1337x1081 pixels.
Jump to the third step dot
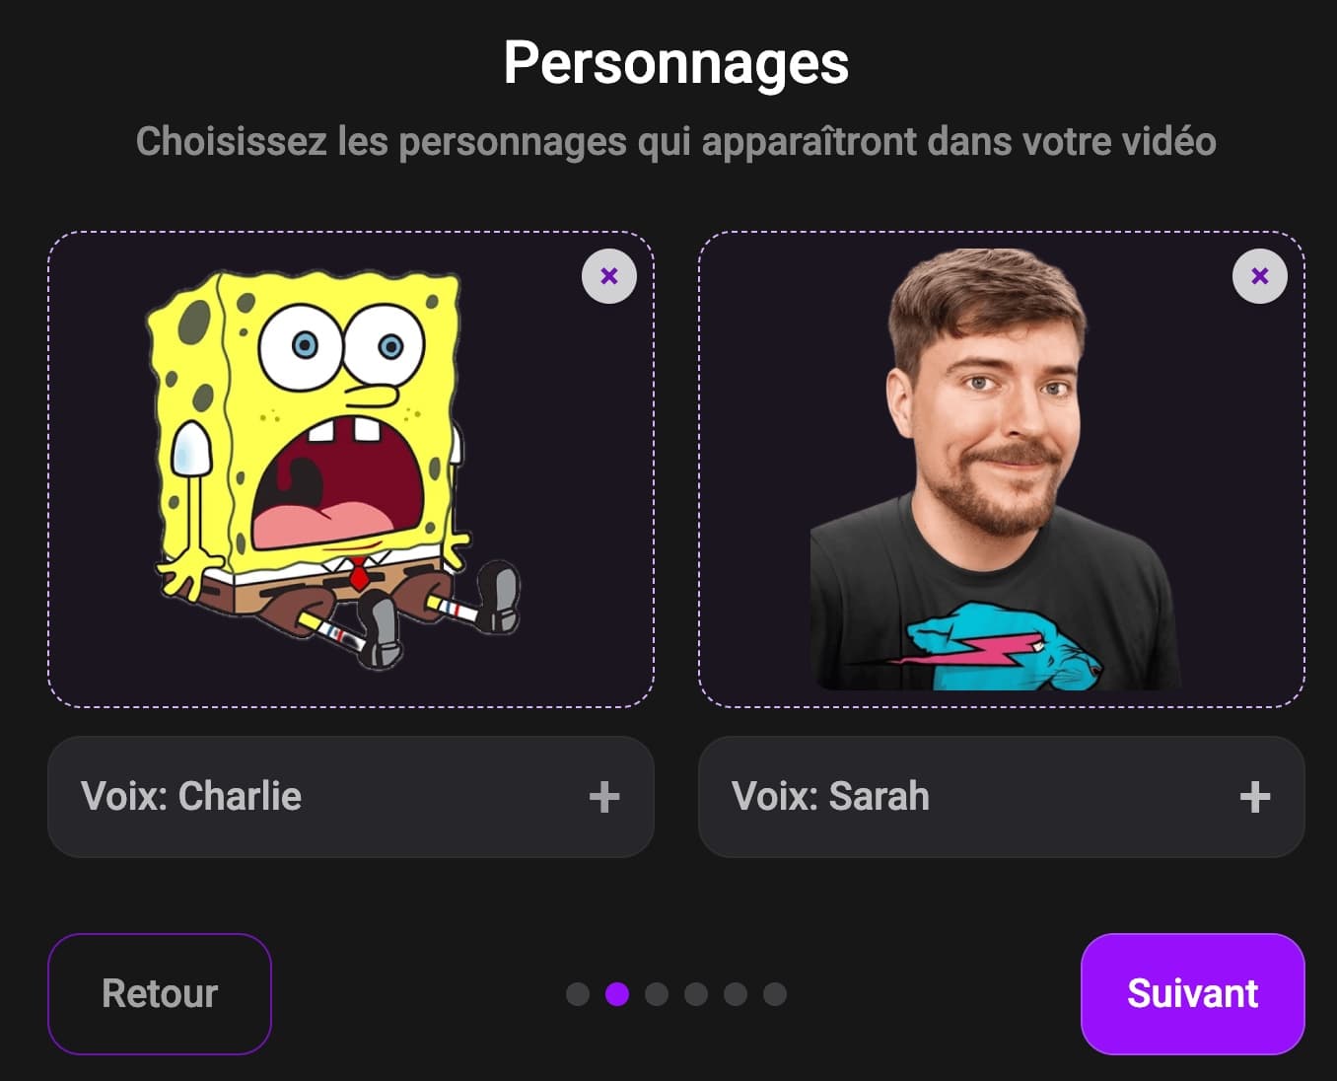[657, 994]
